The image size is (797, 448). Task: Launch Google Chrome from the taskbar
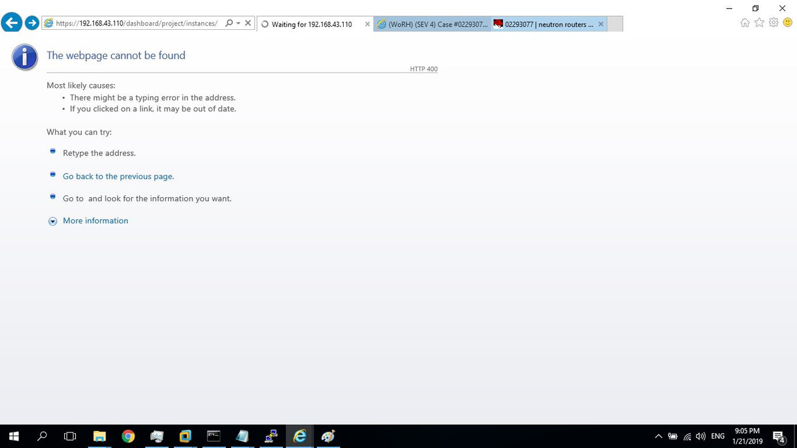128,436
